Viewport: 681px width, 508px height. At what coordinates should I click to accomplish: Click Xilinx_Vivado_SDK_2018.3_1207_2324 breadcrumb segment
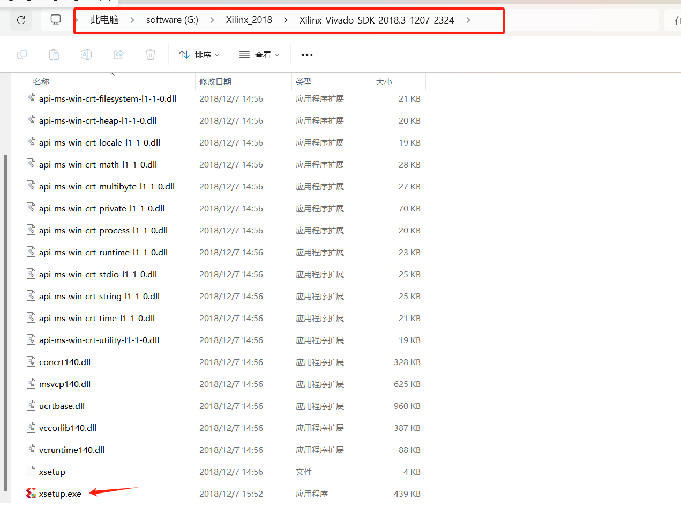tap(377, 20)
